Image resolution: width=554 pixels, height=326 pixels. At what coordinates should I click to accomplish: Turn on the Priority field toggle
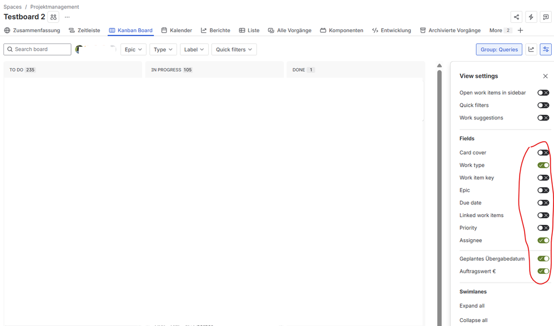click(542, 228)
